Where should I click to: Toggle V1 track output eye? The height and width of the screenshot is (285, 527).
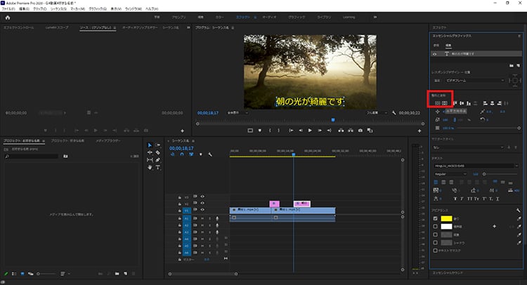[202, 210]
